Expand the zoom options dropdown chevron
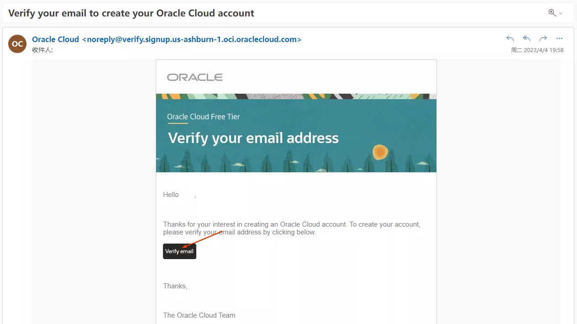Image resolution: width=577 pixels, height=324 pixels. coord(561,13)
